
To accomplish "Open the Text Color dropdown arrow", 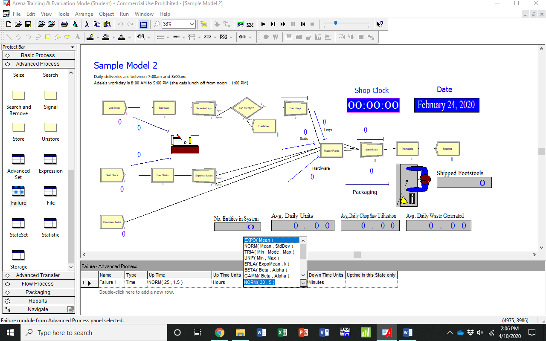I will point(129,37).
